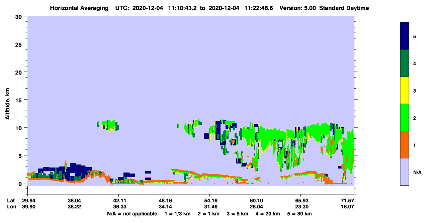Click the orange color bar segment 1

point(405,144)
